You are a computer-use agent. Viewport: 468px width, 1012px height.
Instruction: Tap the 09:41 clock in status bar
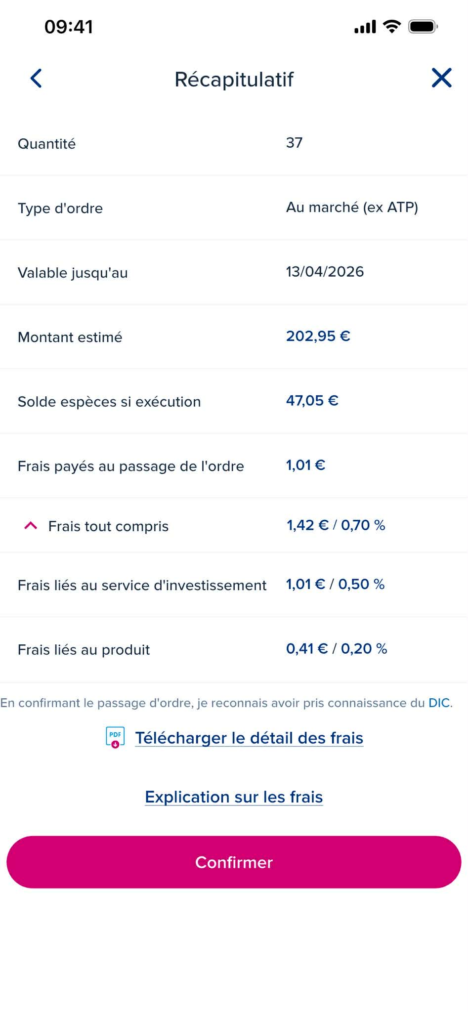tap(69, 27)
